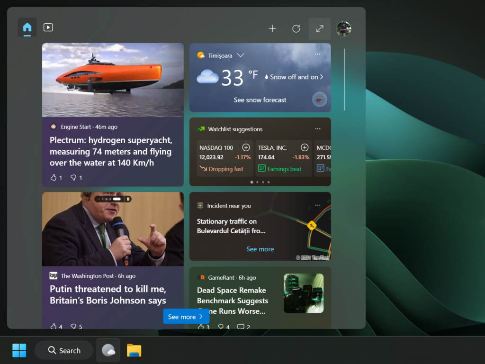
Task: Go to second watchlist page dot
Action: coord(257,182)
